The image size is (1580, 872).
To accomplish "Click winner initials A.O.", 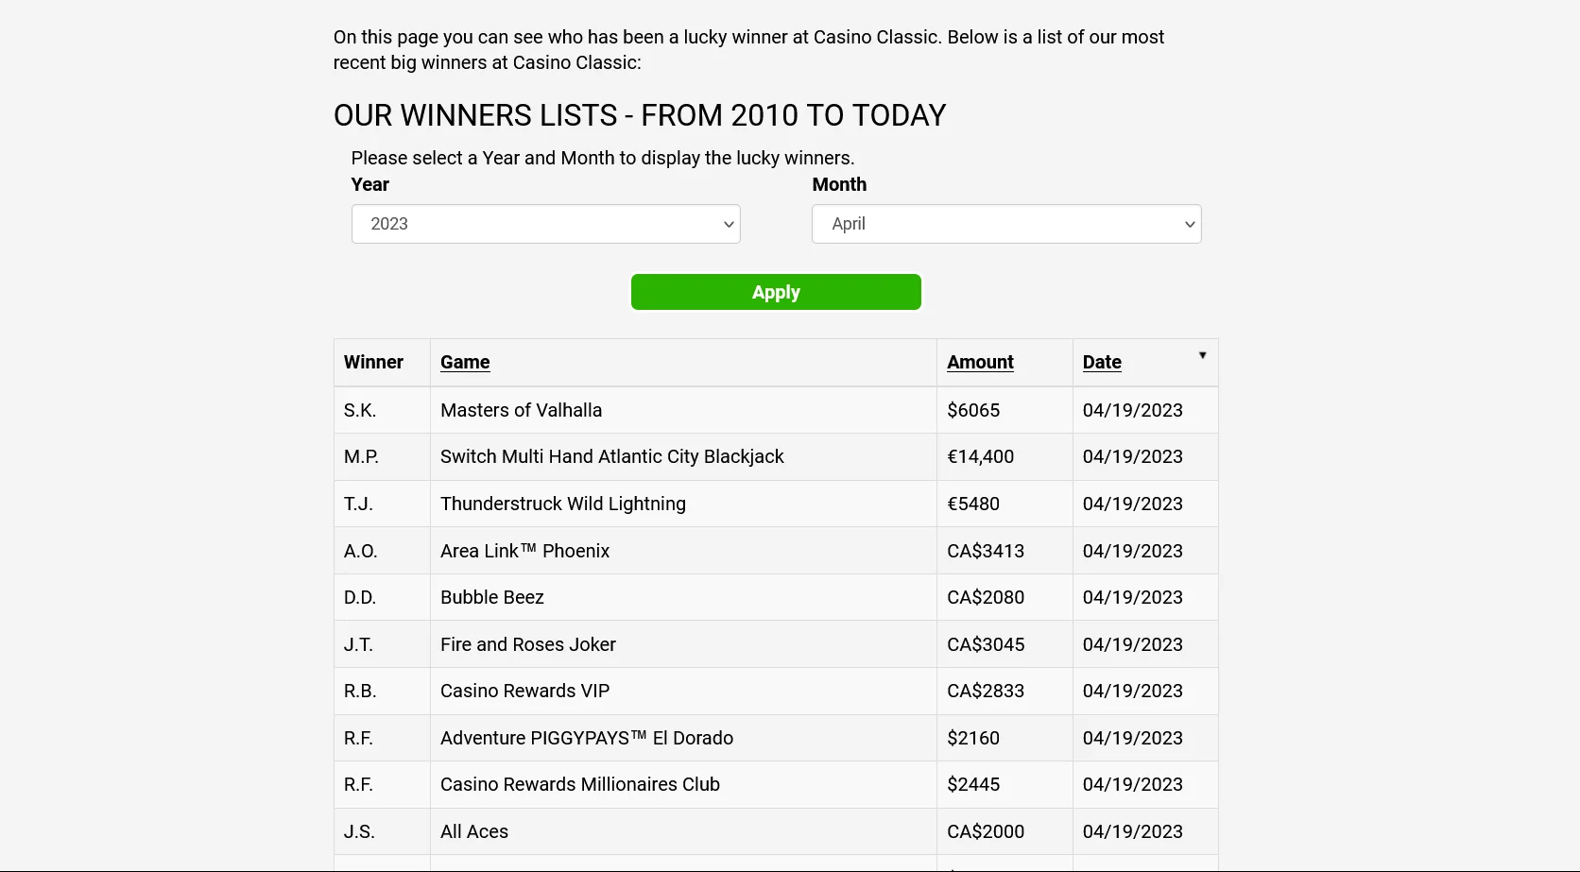I will (x=361, y=551).
